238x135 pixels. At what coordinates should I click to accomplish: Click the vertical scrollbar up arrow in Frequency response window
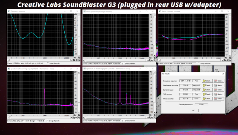(79, 15)
